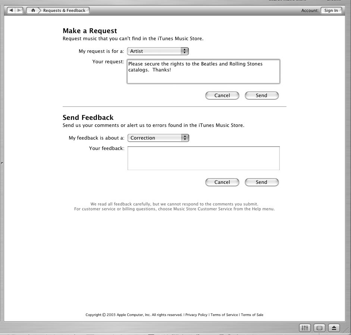This screenshot has height=335, width=351.
Task: Toggle the visualizer button in bottom bar
Action: [x=319, y=328]
